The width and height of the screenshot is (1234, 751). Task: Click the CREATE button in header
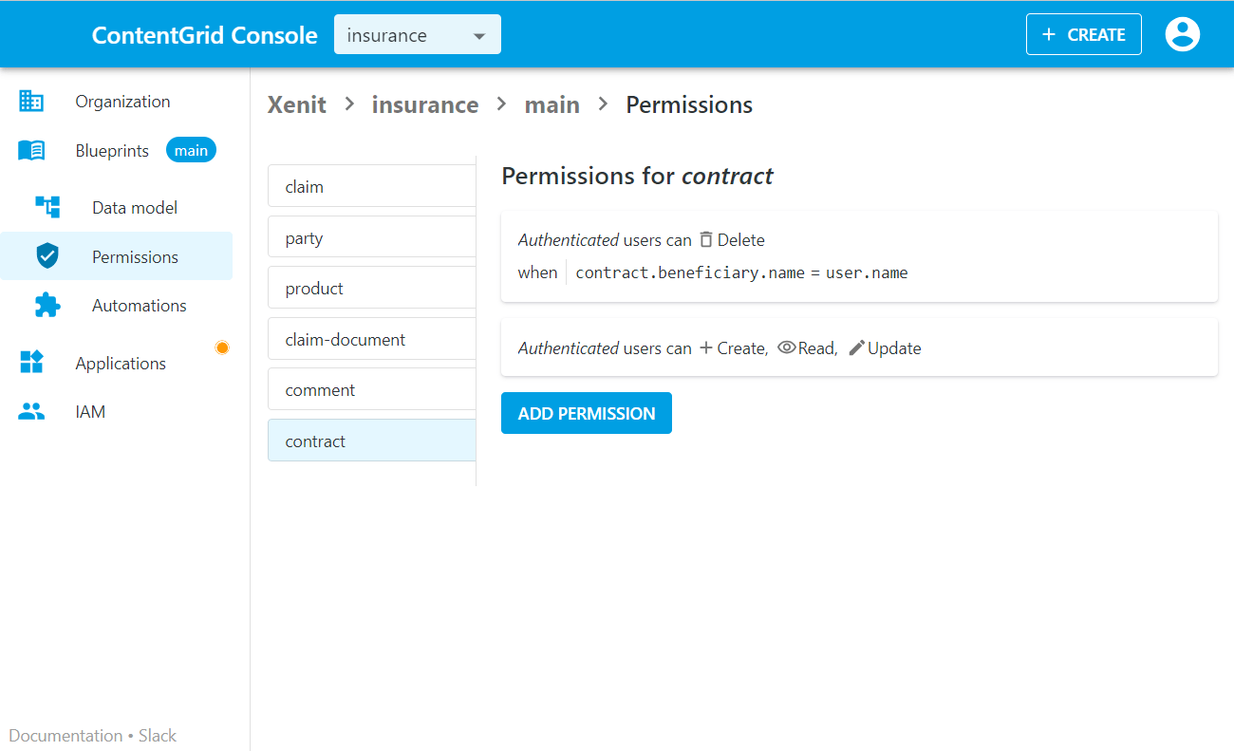pyautogui.click(x=1083, y=34)
